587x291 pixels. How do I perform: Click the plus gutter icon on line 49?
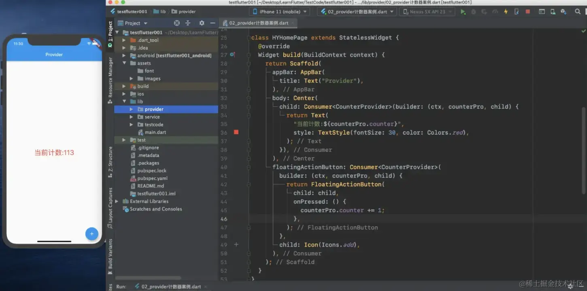(x=236, y=245)
